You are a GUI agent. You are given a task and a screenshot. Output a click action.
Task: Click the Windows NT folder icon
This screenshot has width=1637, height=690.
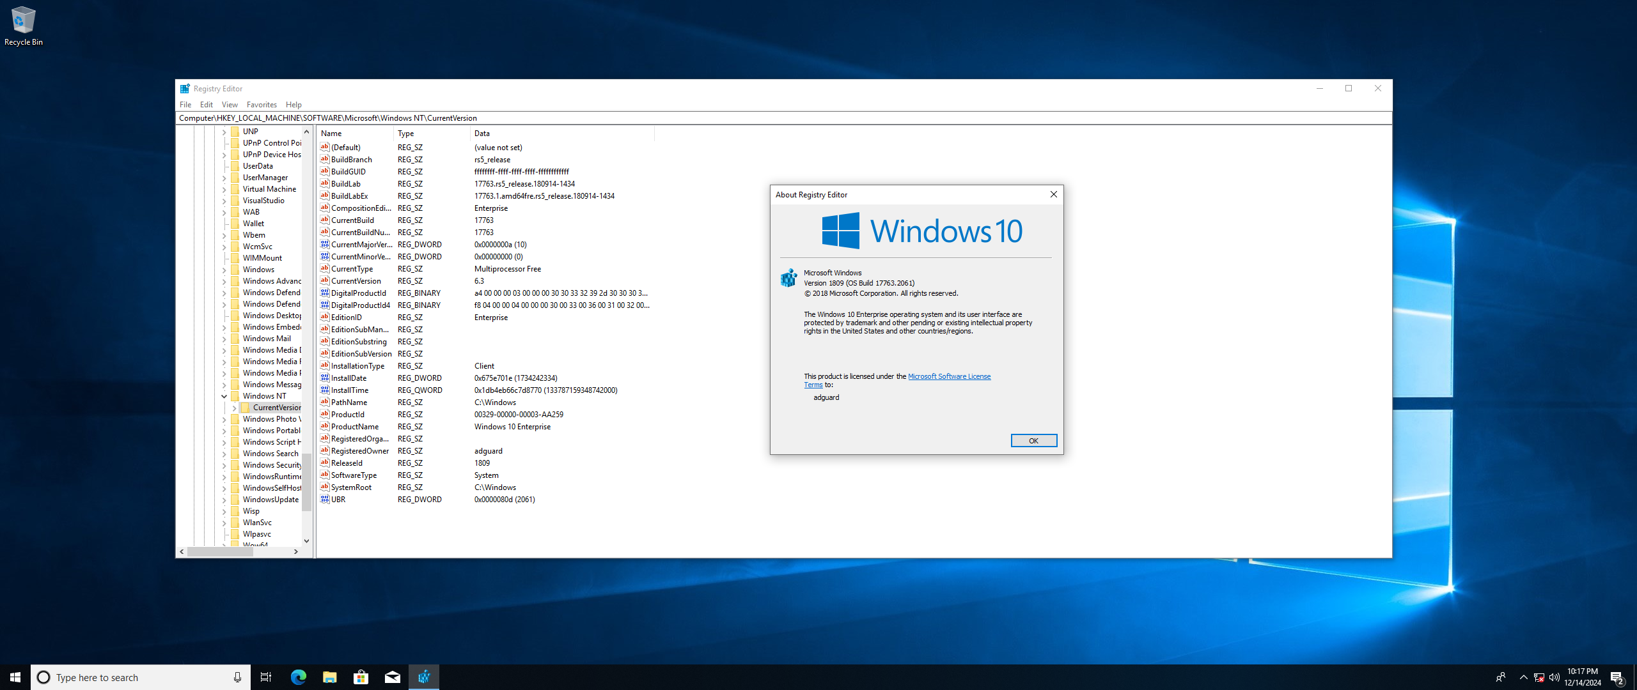tap(235, 396)
